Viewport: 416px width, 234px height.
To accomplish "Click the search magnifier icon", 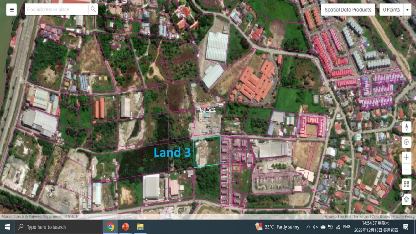I will coord(93,9).
